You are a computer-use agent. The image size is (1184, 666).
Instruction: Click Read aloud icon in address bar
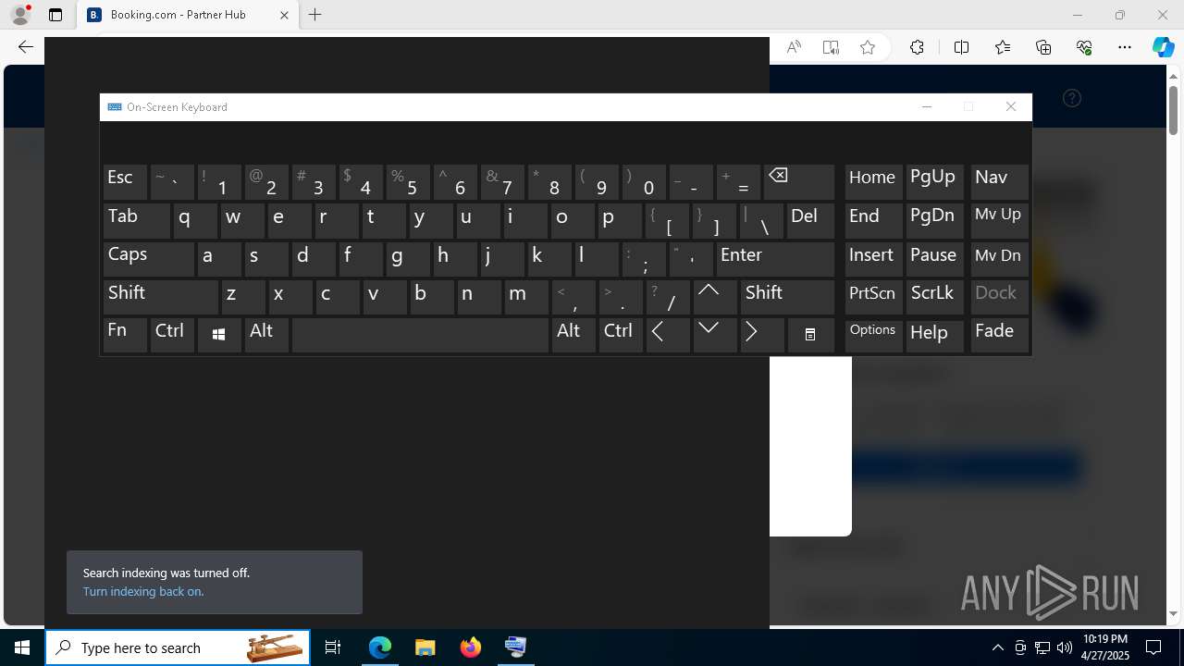(x=794, y=47)
